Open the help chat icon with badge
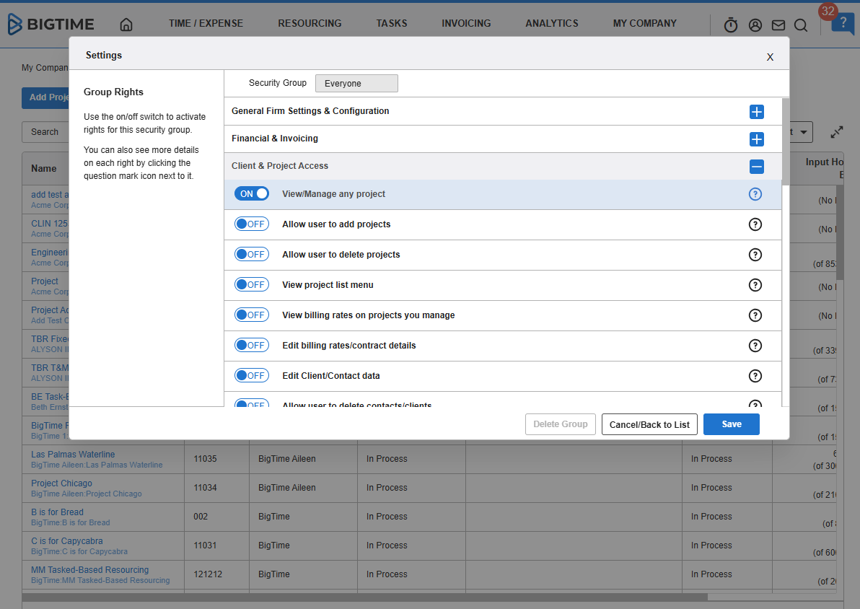 coord(843,24)
